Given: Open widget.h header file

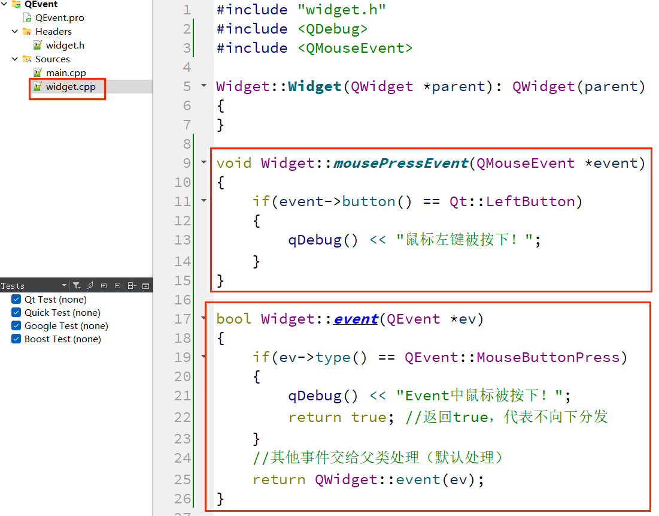Looking at the screenshot, I should 65,45.
